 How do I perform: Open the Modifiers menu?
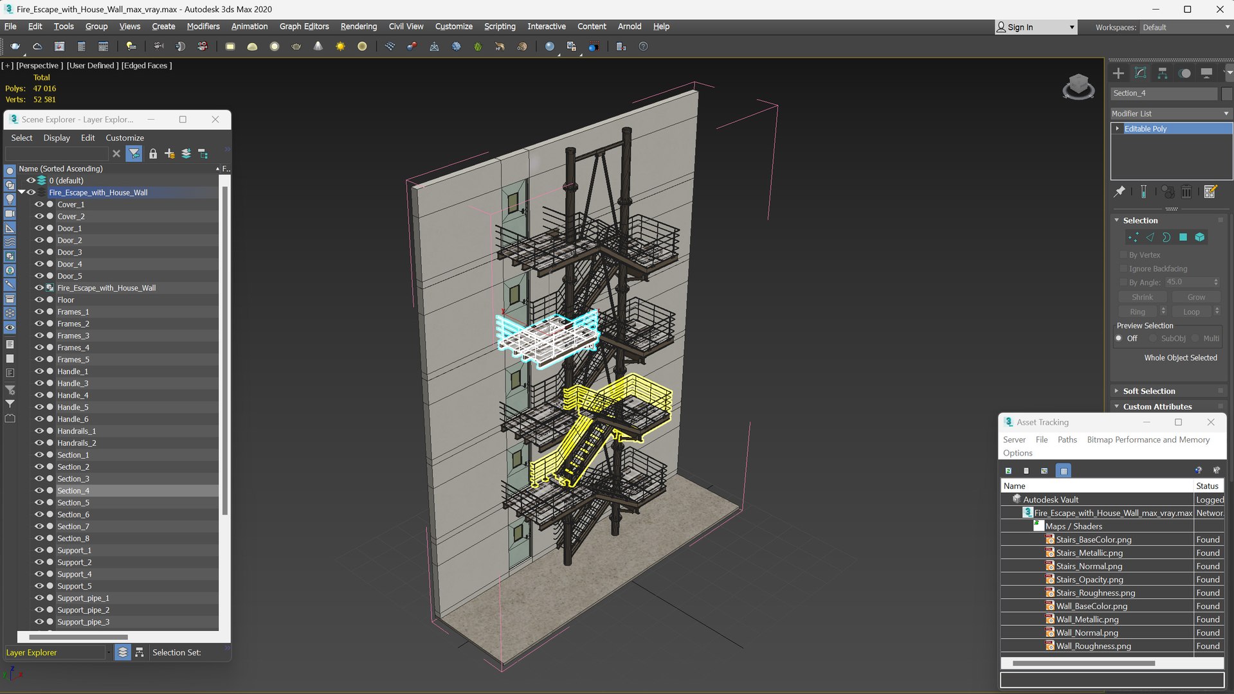tap(203, 26)
